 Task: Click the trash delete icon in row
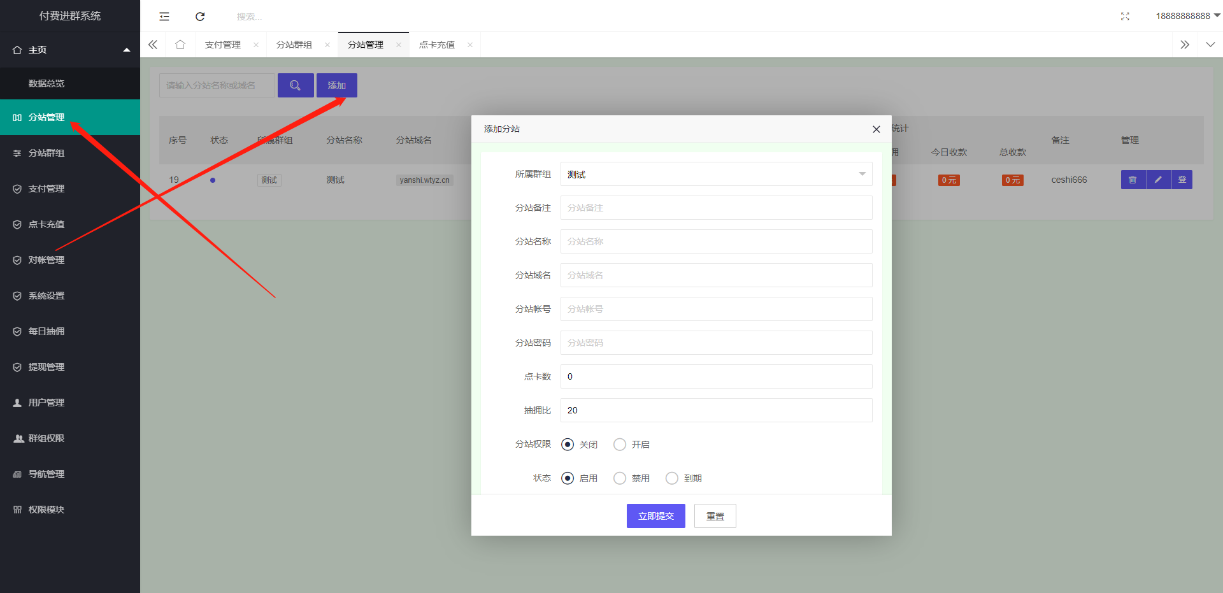1133,180
